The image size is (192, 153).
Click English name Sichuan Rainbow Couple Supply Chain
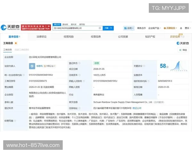123,102
